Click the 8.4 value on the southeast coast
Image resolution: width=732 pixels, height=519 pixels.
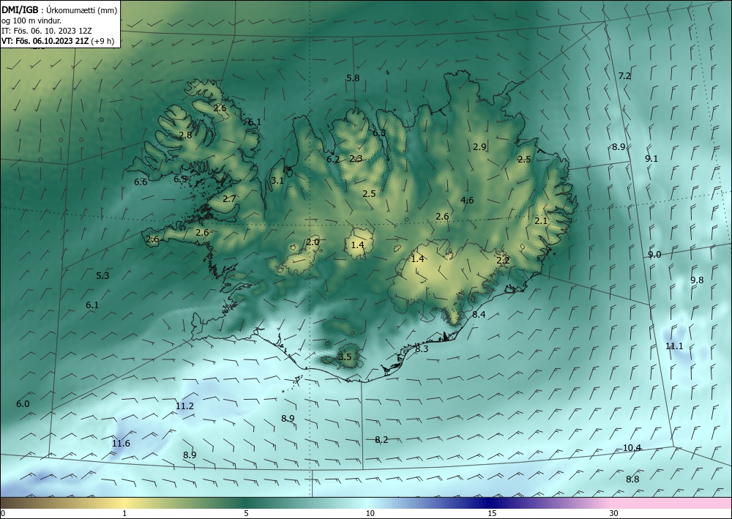(x=479, y=315)
